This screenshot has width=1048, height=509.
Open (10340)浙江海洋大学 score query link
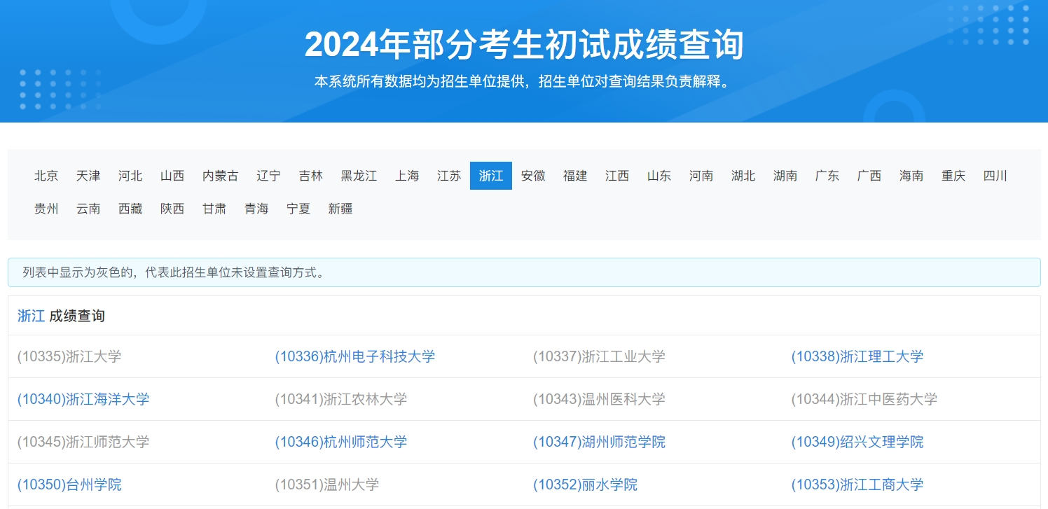(x=83, y=399)
